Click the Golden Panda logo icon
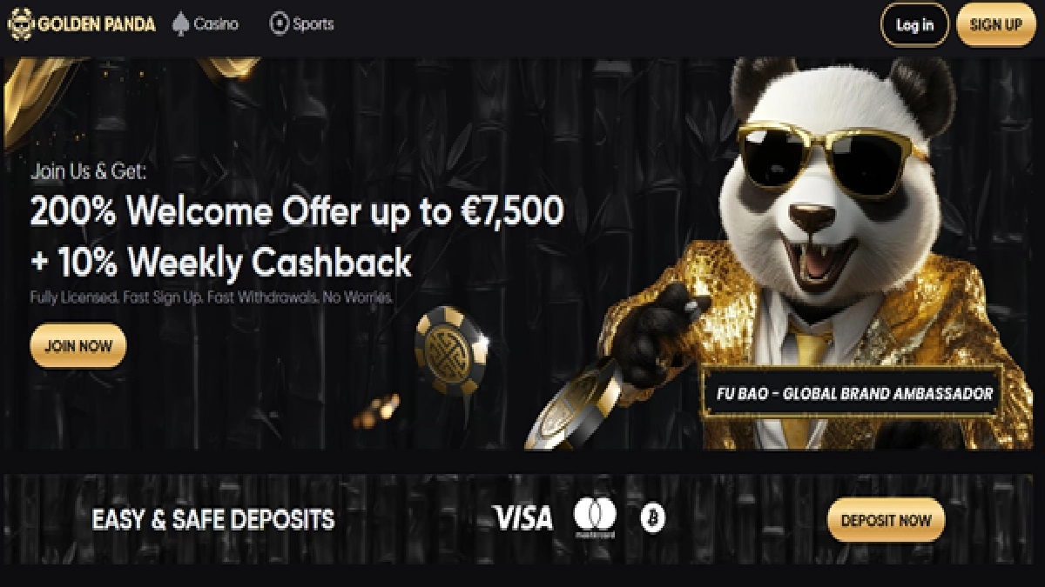1045x587 pixels. pos(20,24)
